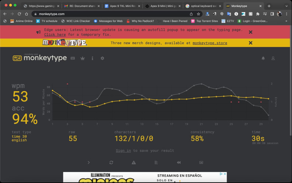Close the ad with its X button
The width and height of the screenshot is (292, 183).
(x=225, y=174)
